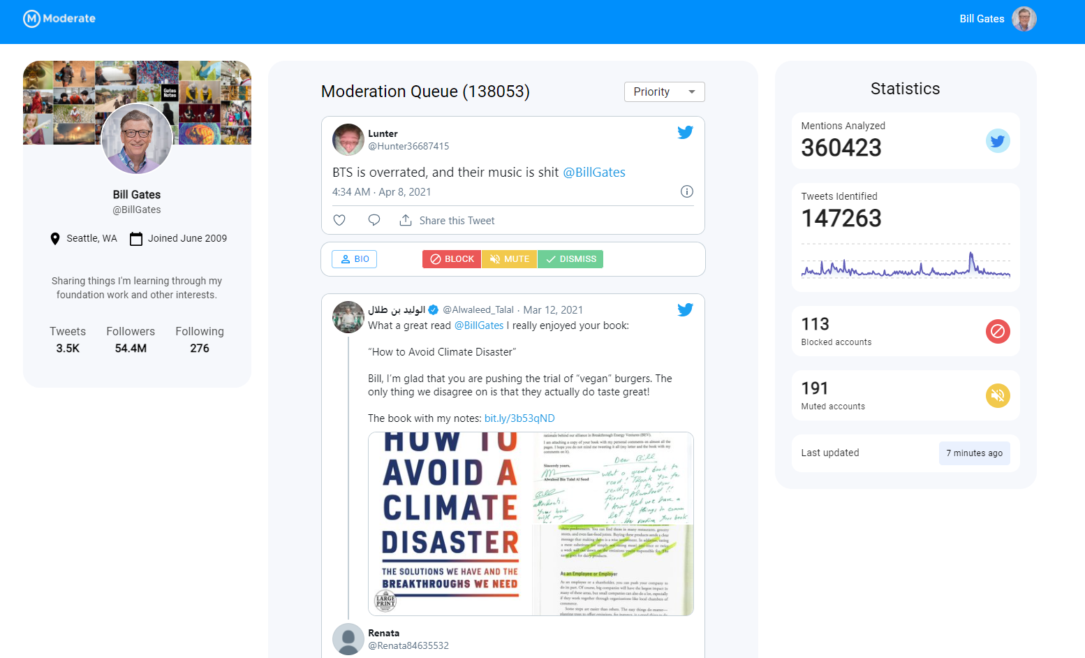Open info icon on Lunter's tweet

click(687, 191)
